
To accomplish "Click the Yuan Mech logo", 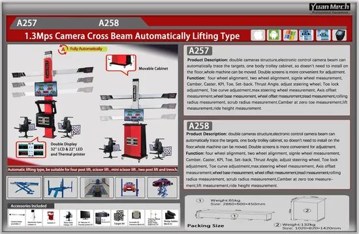I will (x=330, y=8).
